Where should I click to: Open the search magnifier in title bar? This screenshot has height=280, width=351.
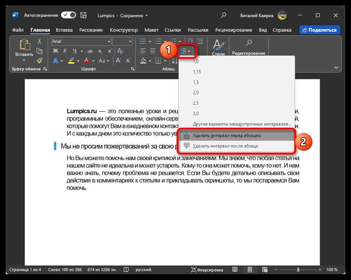(223, 15)
